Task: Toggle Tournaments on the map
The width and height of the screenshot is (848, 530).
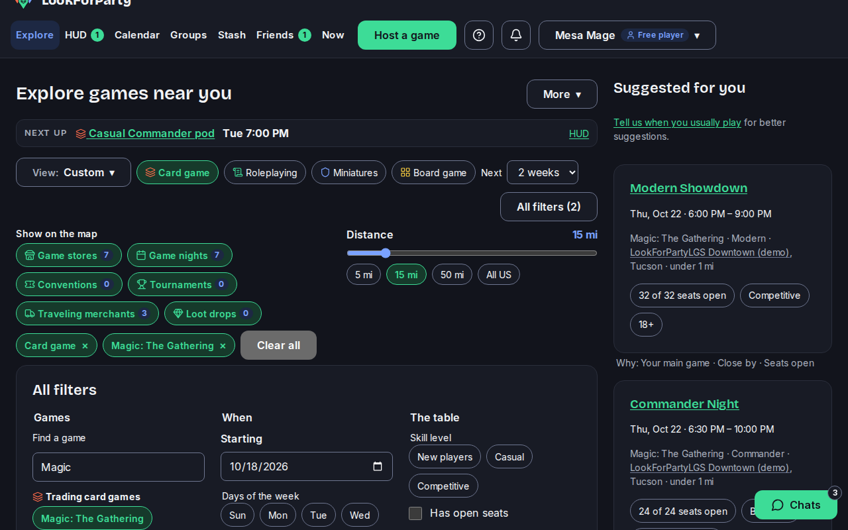Action: point(182,284)
